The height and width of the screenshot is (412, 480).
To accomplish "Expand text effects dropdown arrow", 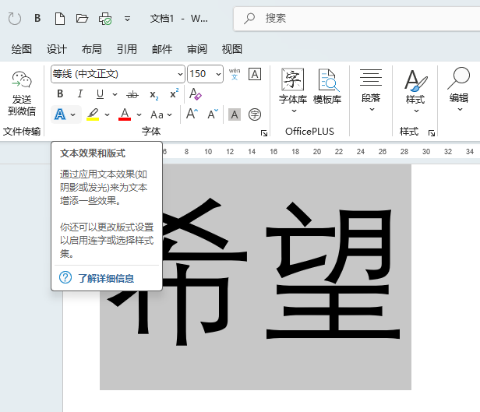I will [73, 115].
